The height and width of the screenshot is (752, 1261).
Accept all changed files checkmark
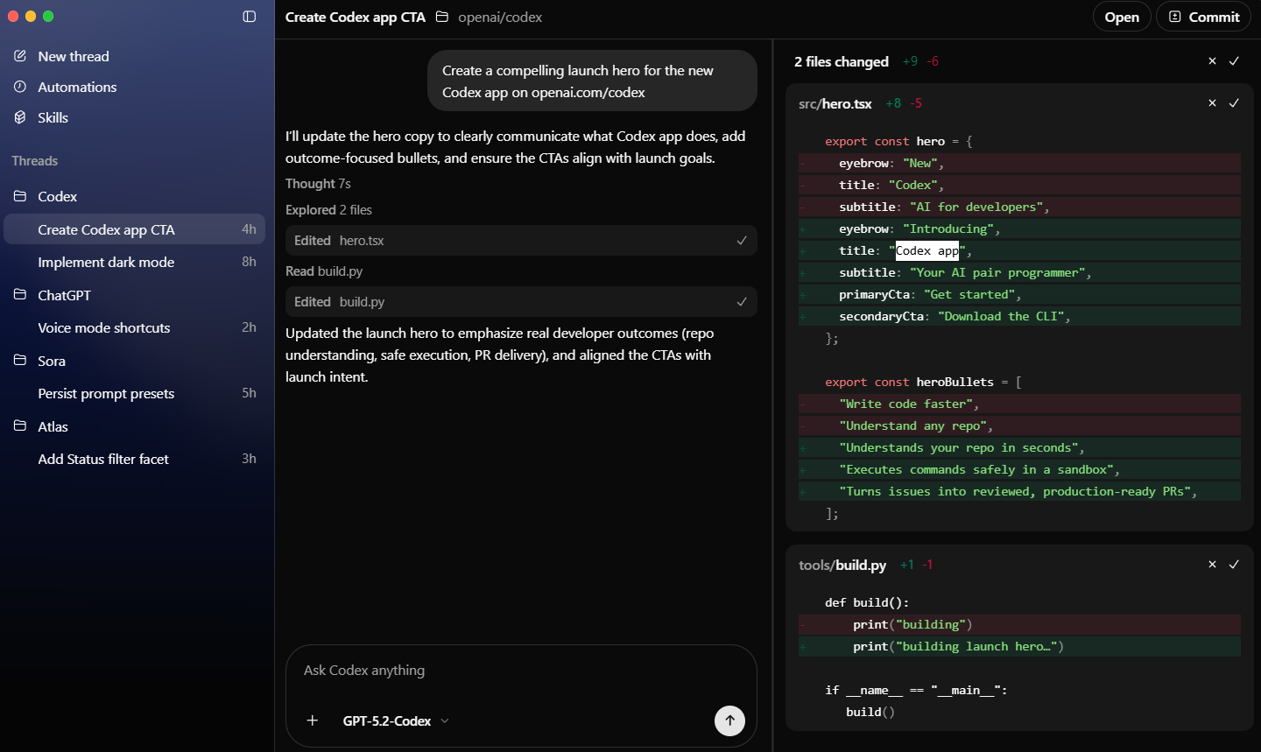pos(1234,61)
